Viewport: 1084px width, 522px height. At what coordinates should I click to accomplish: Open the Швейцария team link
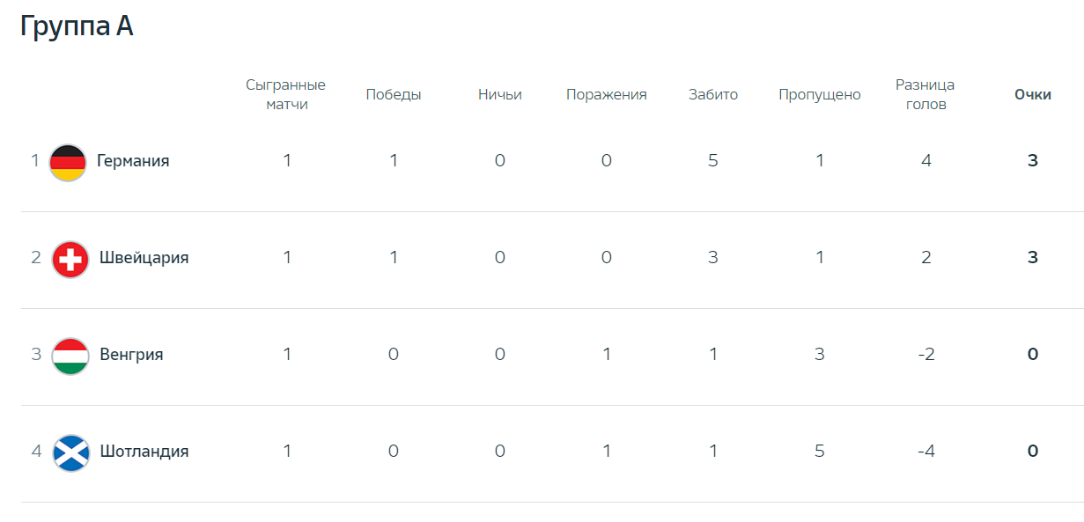tap(144, 258)
